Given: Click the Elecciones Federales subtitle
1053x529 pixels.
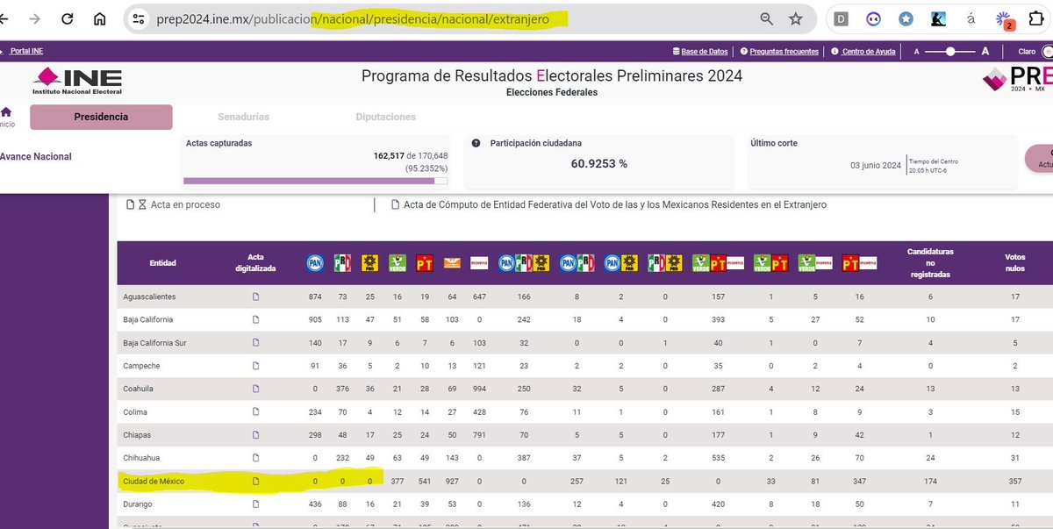Looking at the screenshot, I should point(552,92).
